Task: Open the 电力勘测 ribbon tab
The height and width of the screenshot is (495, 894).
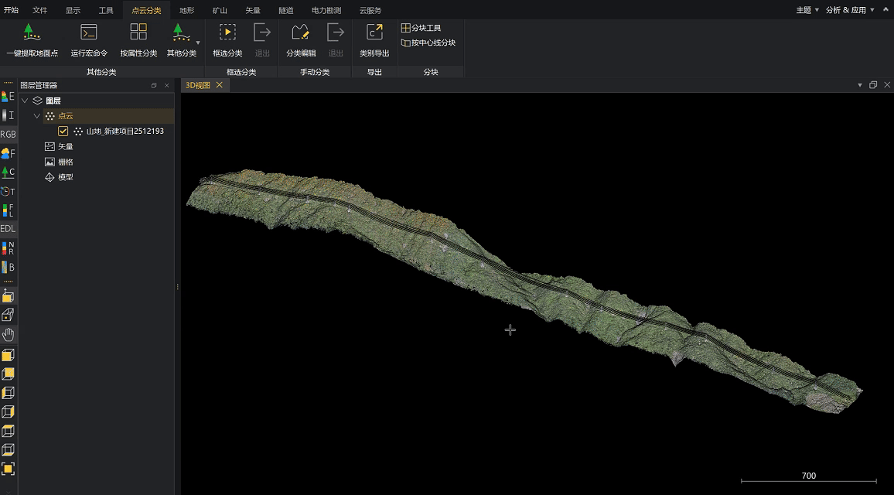Action: point(327,10)
